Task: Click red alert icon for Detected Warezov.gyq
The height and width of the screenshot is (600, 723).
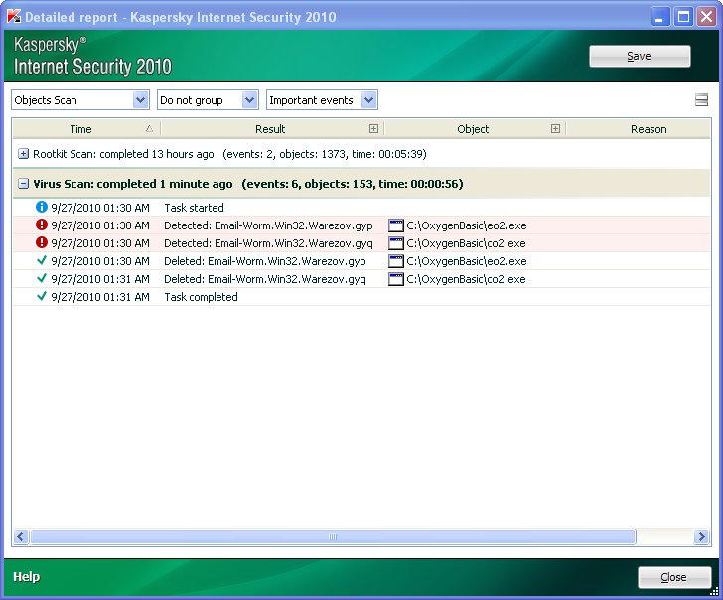Action: (x=42, y=242)
